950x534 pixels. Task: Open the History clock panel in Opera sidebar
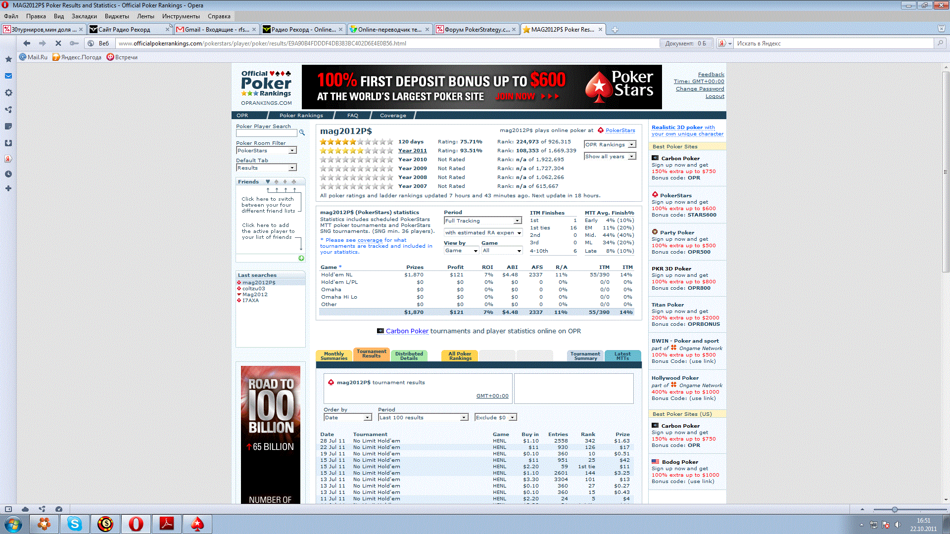pos(8,174)
